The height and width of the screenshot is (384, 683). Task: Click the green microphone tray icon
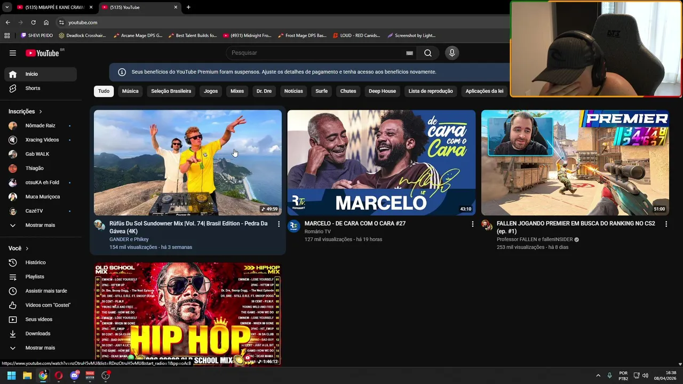(x=609, y=375)
